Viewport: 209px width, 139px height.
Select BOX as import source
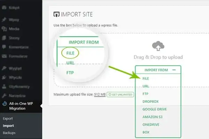(x=146, y=132)
